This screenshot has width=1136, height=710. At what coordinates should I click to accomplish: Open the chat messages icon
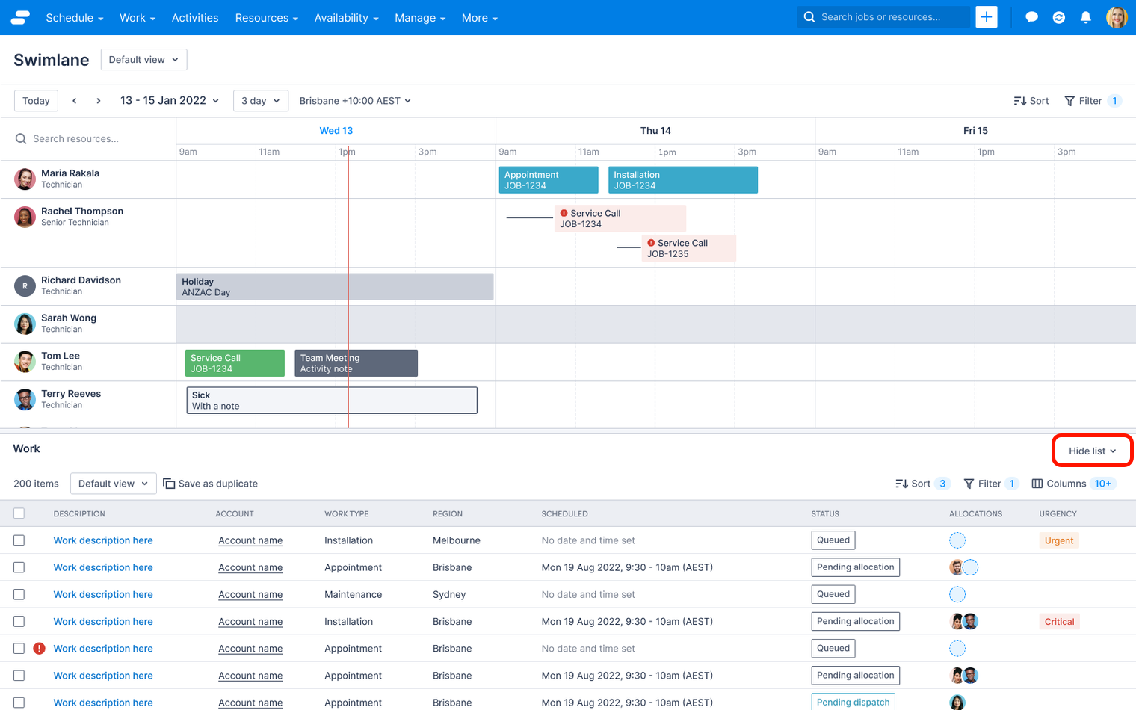[x=1031, y=16]
